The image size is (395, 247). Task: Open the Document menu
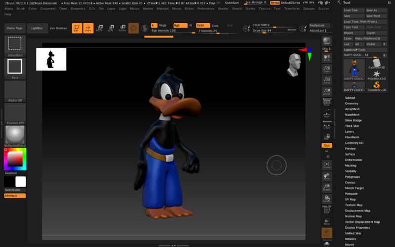tap(48, 8)
